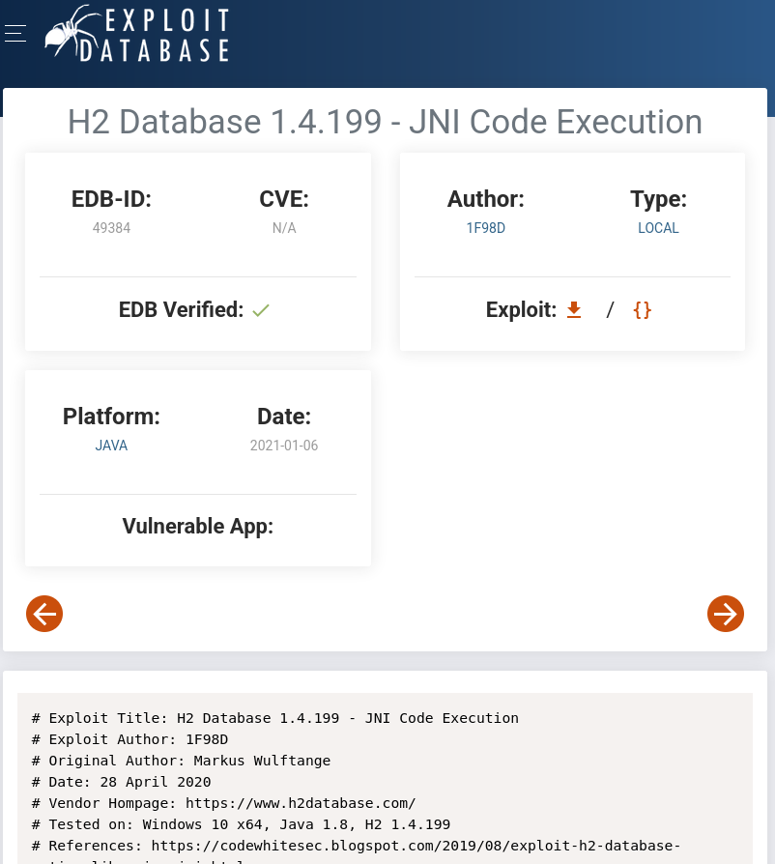Open the JAVA platform link
Screen dimensions: 775x864
tap(111, 446)
